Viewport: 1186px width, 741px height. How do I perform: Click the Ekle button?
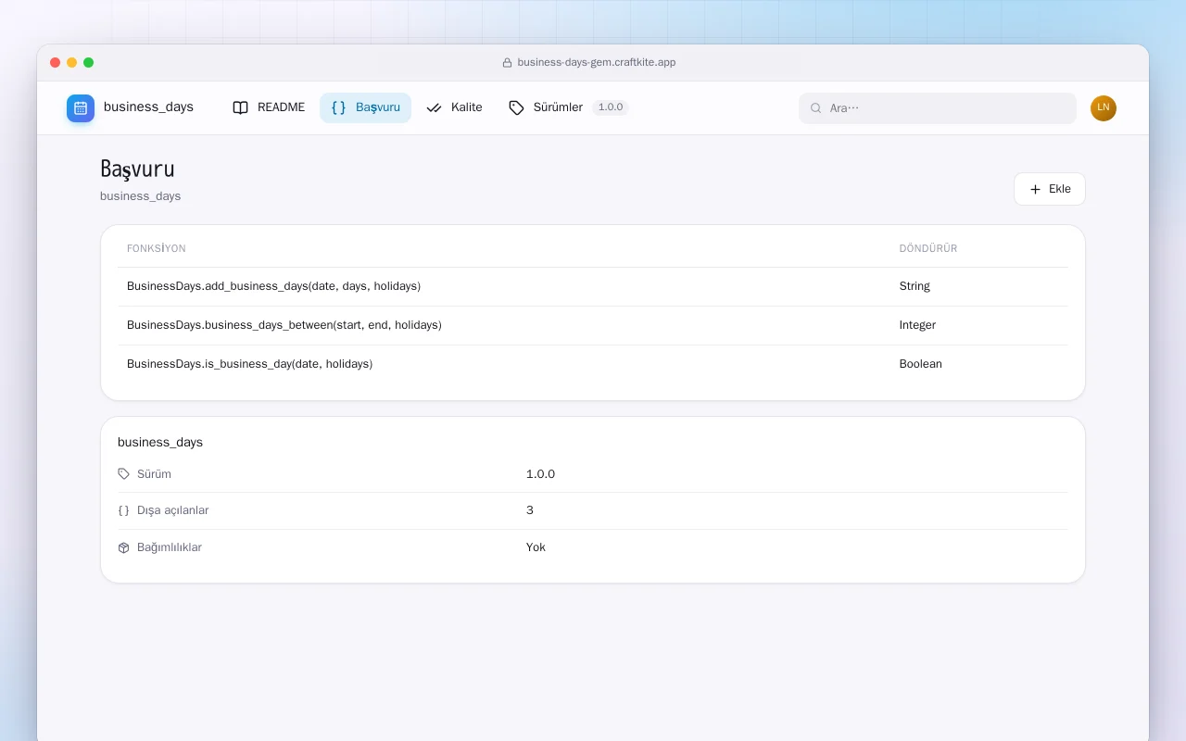[x=1050, y=189]
